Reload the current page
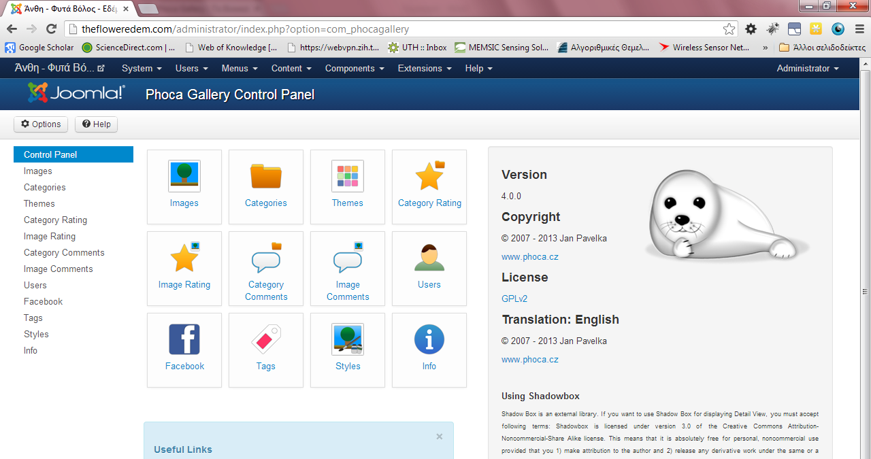Image resolution: width=871 pixels, height=459 pixels. pyautogui.click(x=51, y=29)
